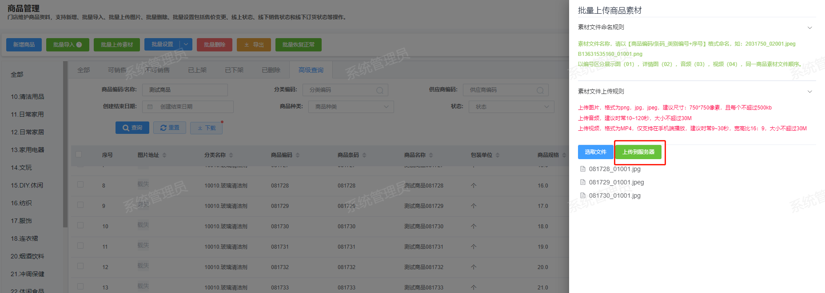Sort table by 分类名称 column arrows
The image size is (825, 293).
(x=231, y=155)
